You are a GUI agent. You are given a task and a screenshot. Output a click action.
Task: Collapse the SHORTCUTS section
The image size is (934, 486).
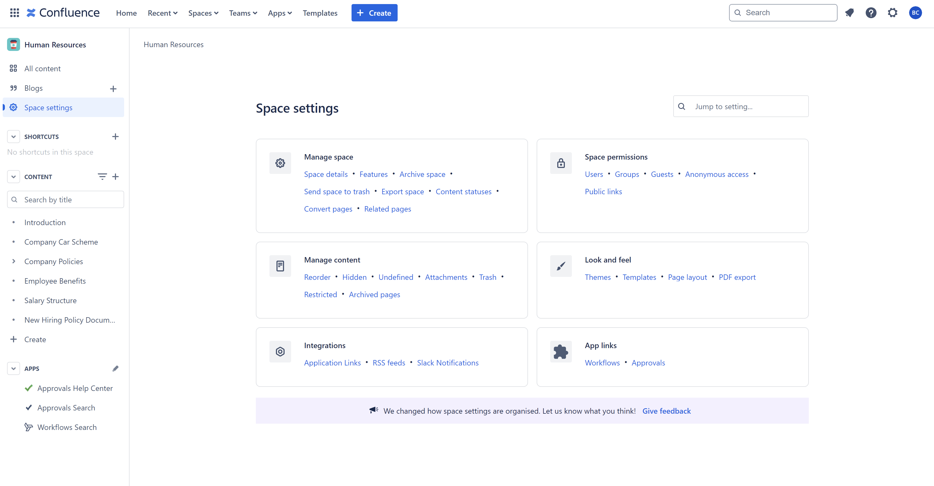pyautogui.click(x=13, y=137)
